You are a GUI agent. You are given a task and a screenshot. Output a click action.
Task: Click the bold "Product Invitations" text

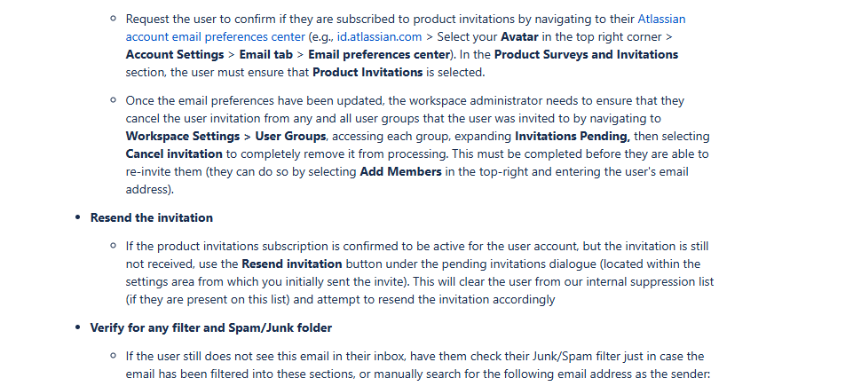[x=367, y=73]
